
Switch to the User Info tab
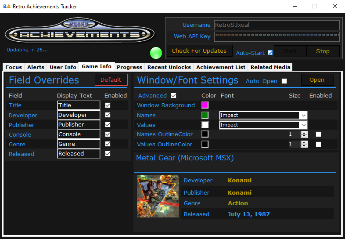[63, 67]
